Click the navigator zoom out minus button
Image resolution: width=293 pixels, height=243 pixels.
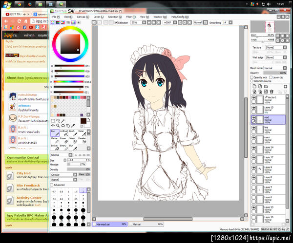point(278,36)
